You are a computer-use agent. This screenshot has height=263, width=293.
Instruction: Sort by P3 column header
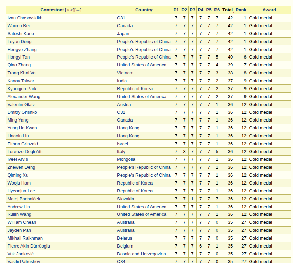point(192,10)
